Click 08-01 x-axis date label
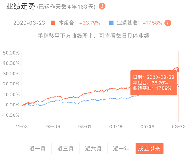The width and height of the screenshot is (188, 157). coord(85,126)
